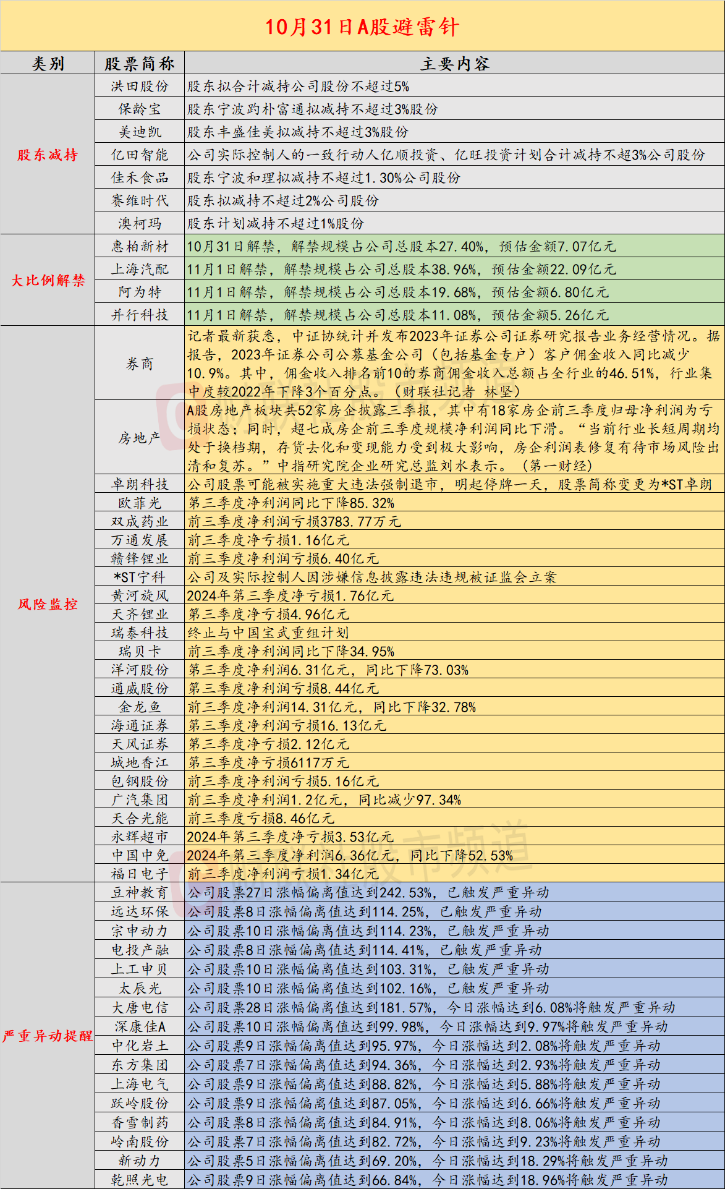Select stock name '惠柏新材'
This screenshot has width=725, height=1189.
coord(140,247)
